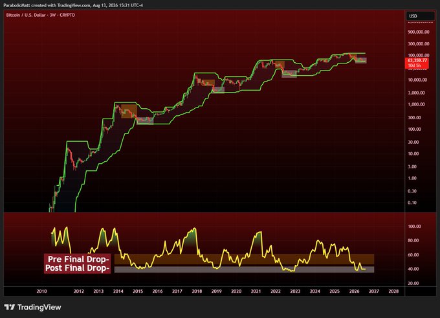
Task: Click the 1,000.00 price axis label
Action: 416,104
